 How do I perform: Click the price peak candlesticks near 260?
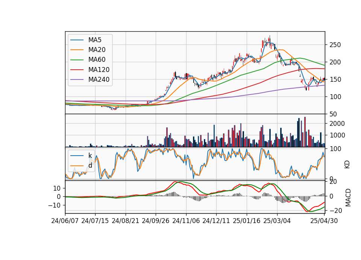point(269,41)
